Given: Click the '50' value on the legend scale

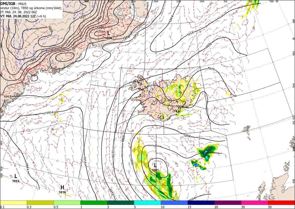Looking at the screenshot, I should point(270,207).
